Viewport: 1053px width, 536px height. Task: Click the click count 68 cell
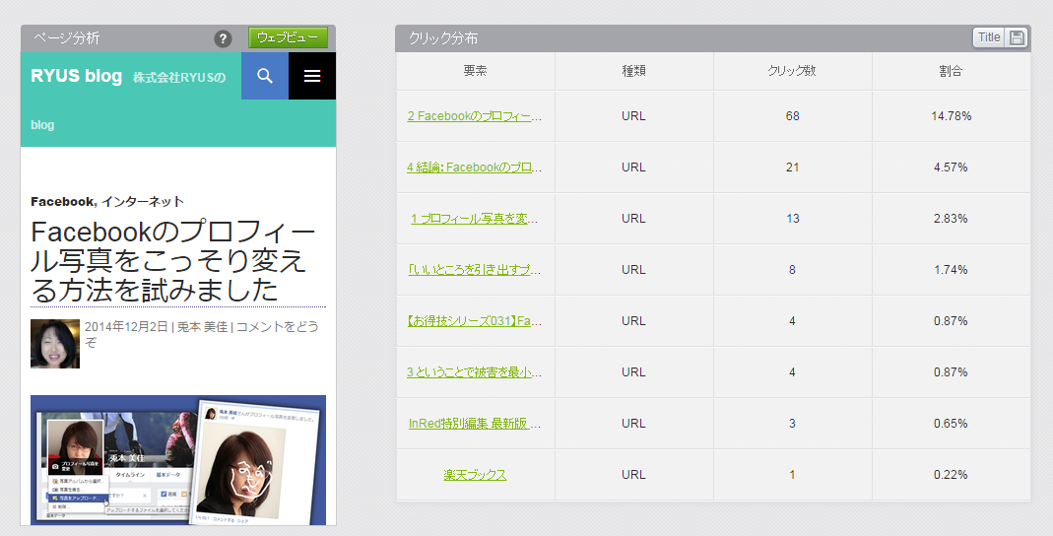(x=792, y=115)
